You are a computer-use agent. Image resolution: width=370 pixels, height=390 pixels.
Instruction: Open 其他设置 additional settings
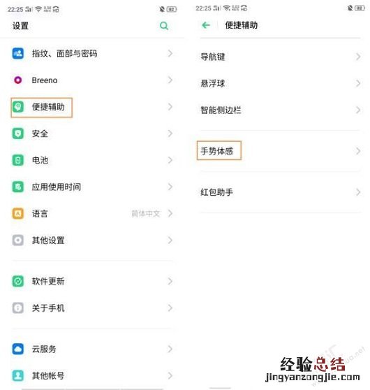point(92,240)
